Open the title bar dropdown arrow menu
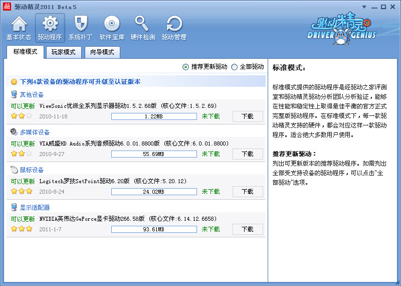The height and width of the screenshot is (286, 401). coord(364,7)
